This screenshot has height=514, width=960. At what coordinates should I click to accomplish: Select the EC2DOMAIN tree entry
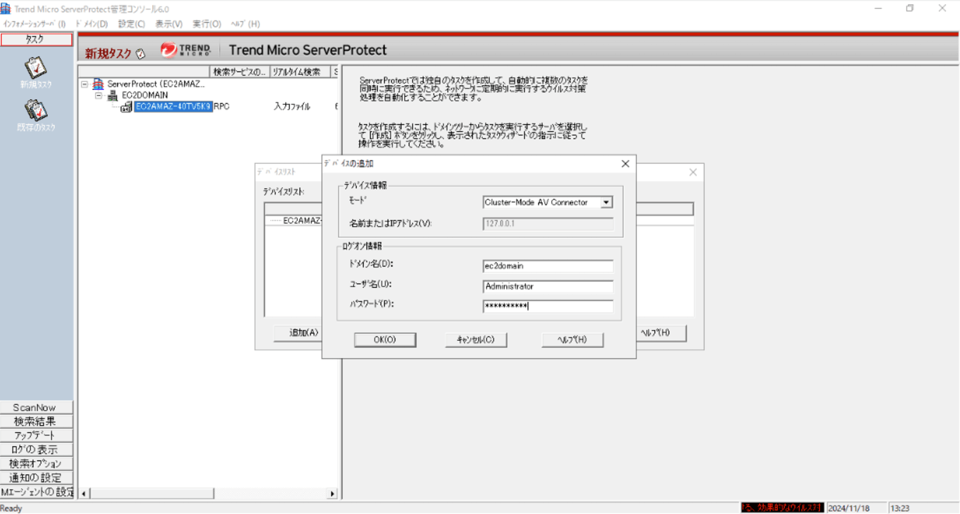[x=144, y=95]
